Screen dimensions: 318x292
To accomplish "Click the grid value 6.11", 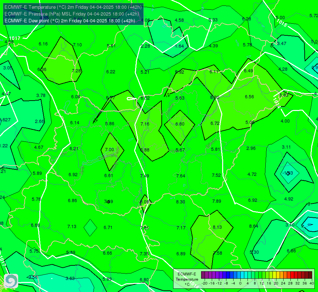I will pos(214,72).
